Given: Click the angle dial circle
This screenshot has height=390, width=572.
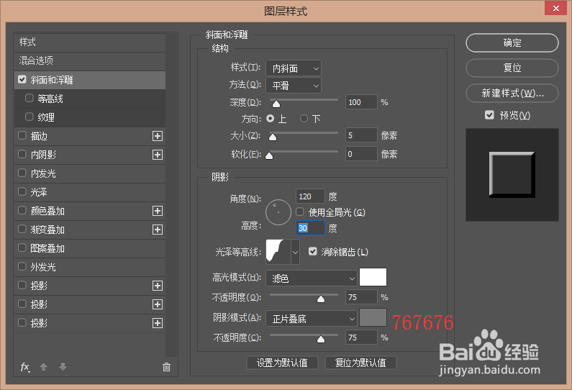Looking at the screenshot, I should [x=278, y=212].
